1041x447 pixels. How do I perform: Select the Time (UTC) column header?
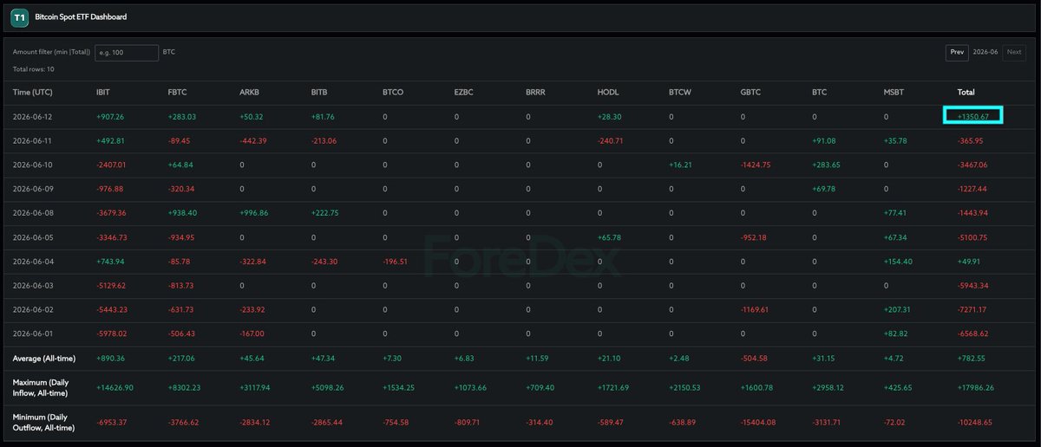[x=33, y=92]
